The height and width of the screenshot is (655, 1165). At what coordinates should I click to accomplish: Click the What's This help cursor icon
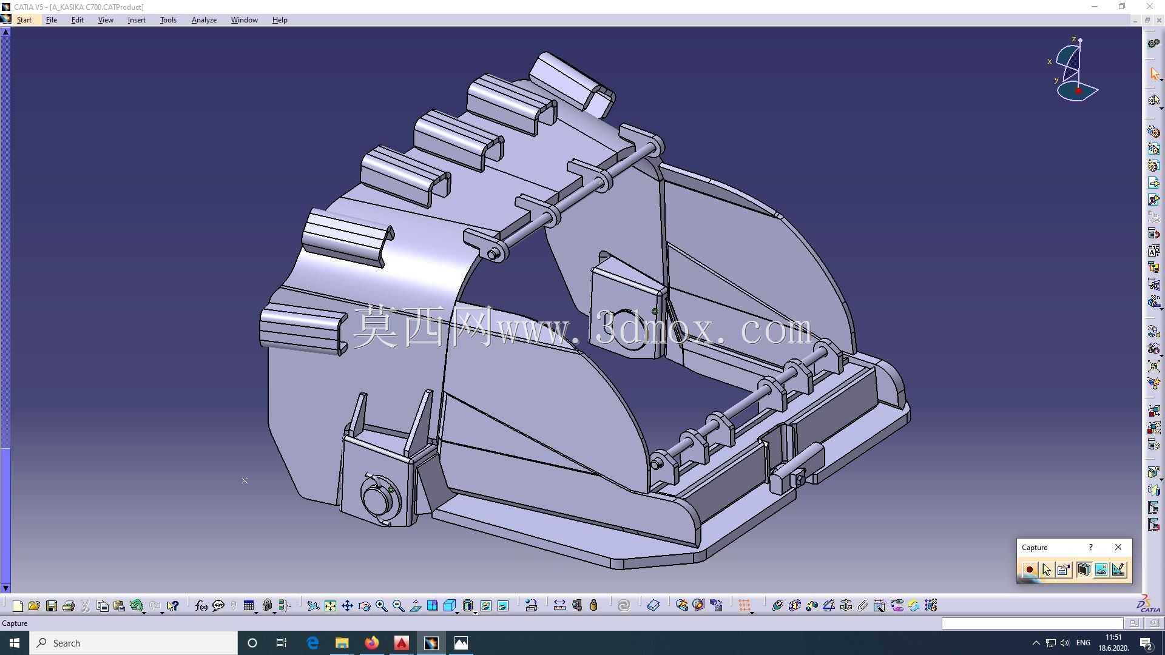173,605
